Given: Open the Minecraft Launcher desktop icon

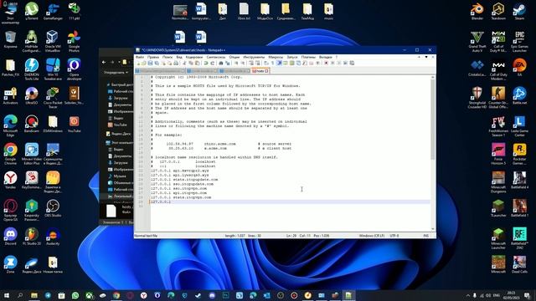Looking at the screenshot, I should click(498, 238).
